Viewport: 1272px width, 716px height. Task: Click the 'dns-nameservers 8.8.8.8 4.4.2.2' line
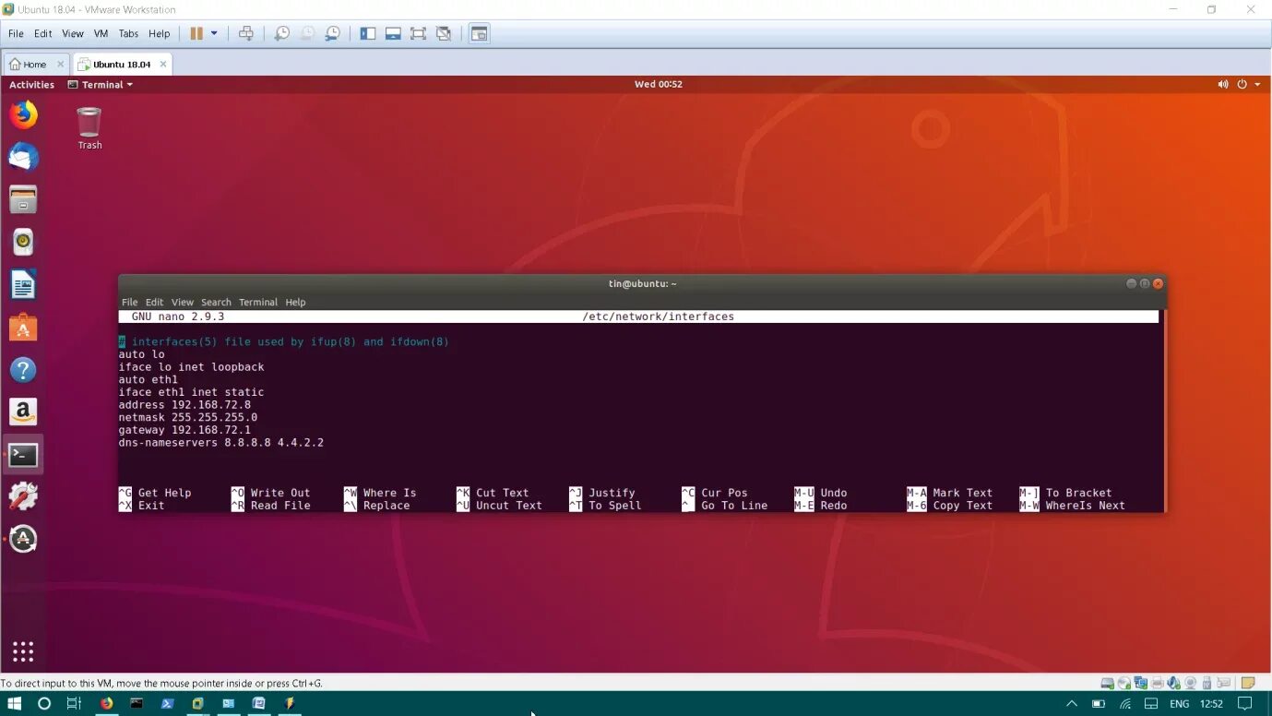(221, 443)
